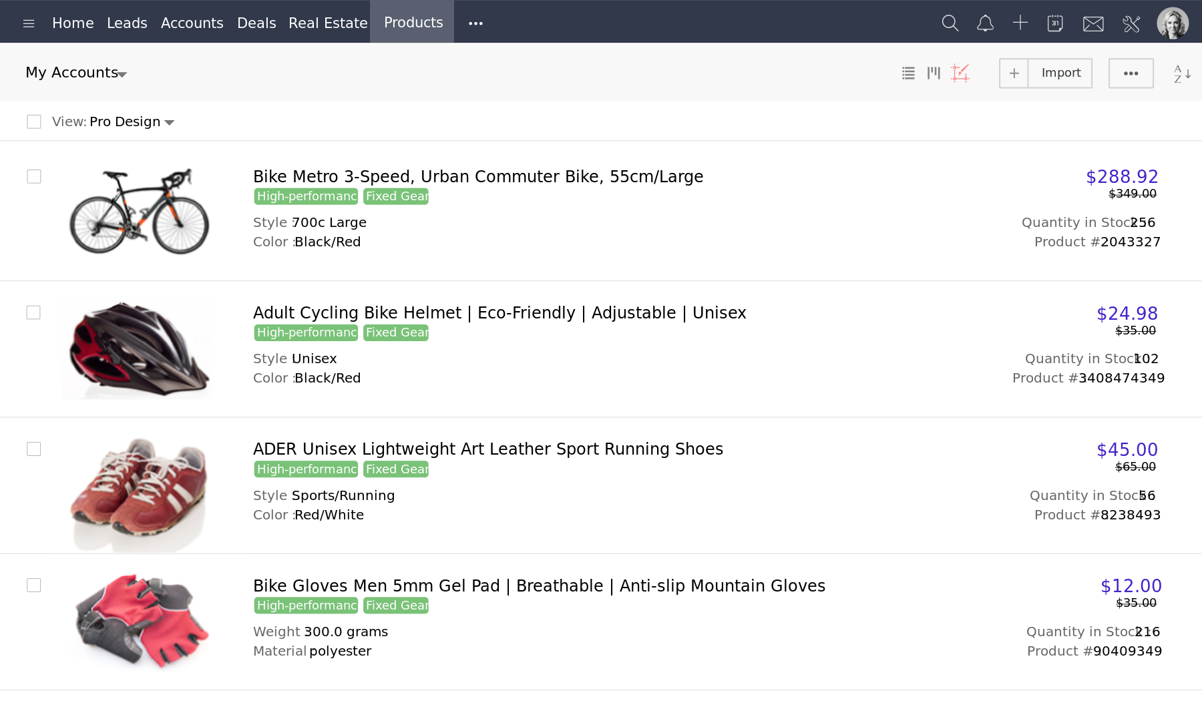The width and height of the screenshot is (1202, 709).
Task: Open the email envelope icon
Action: point(1093,22)
